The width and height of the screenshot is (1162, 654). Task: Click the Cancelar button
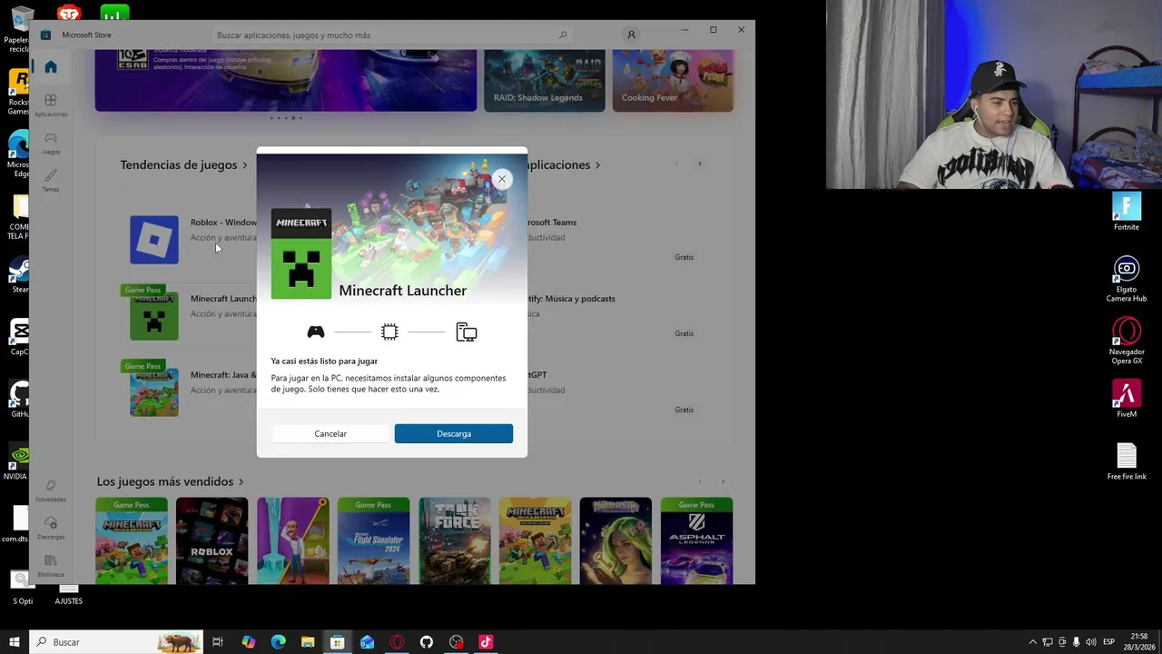pyautogui.click(x=330, y=433)
